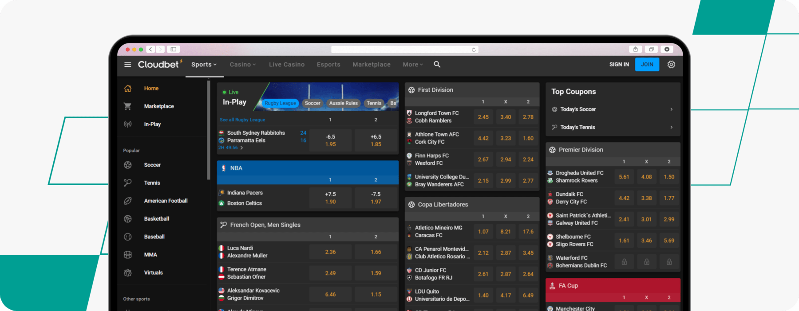The height and width of the screenshot is (311, 799).
Task: Click the browser forward arrow
Action: click(x=160, y=49)
